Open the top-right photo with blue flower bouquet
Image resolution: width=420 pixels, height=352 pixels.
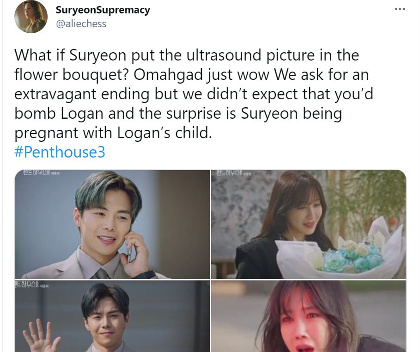(x=309, y=225)
